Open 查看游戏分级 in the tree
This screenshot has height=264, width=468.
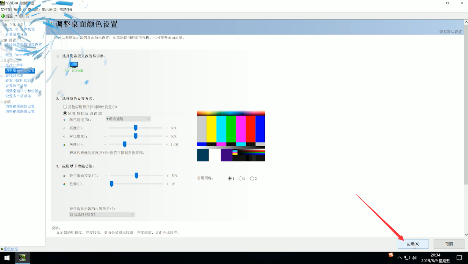coord(16,34)
